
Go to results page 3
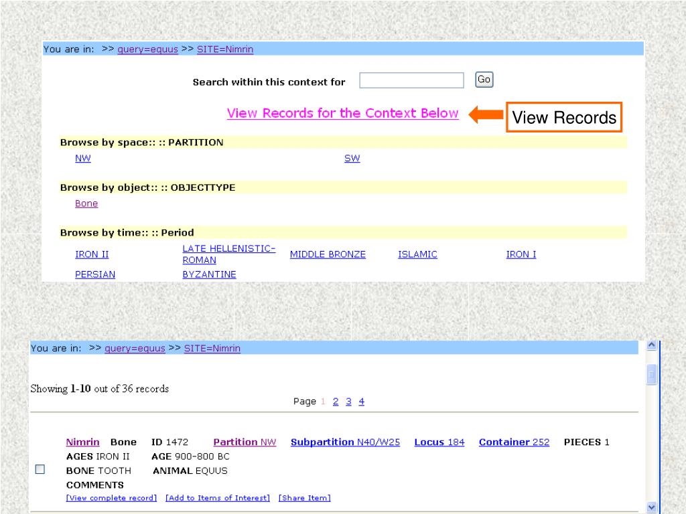tap(348, 402)
